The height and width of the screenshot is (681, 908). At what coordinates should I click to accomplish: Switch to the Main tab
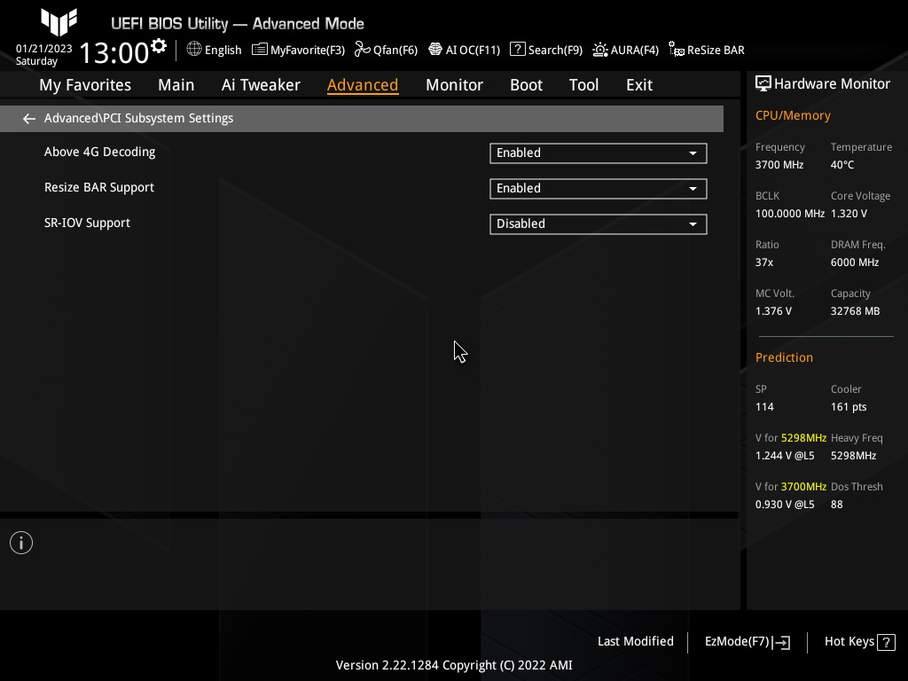pyautogui.click(x=176, y=85)
